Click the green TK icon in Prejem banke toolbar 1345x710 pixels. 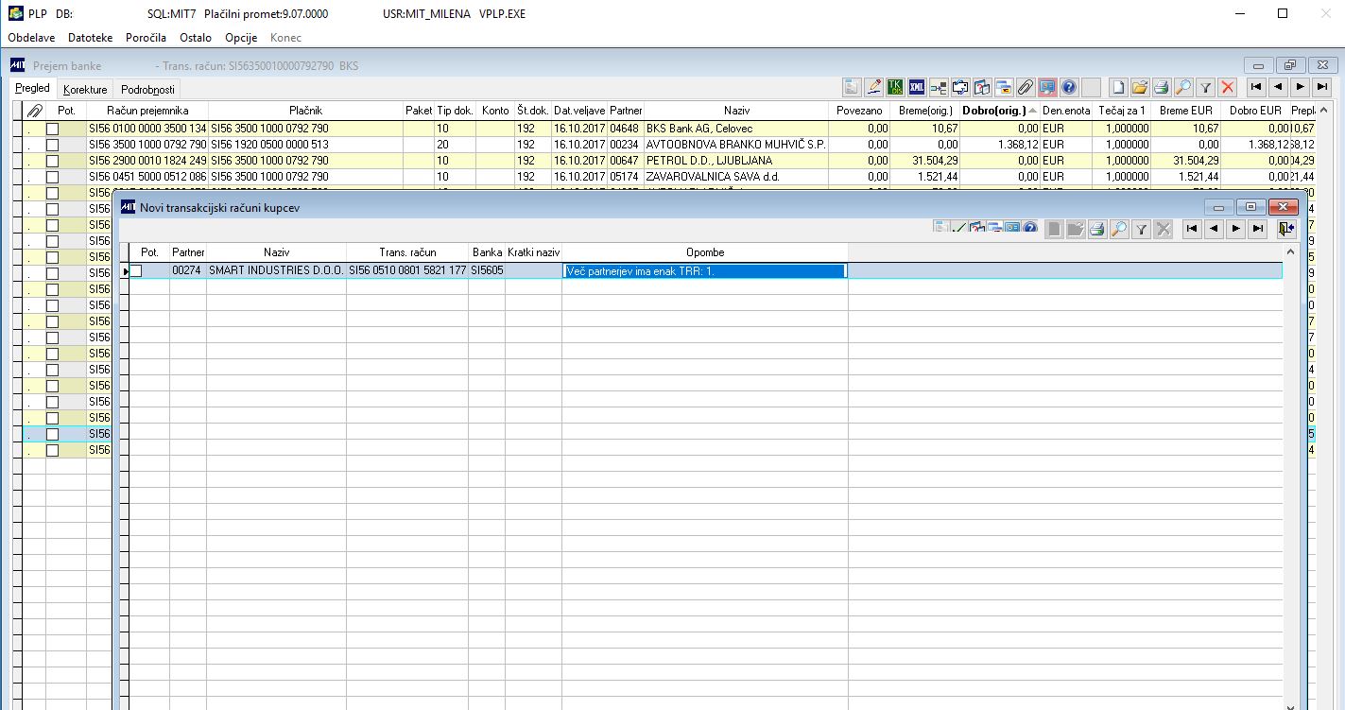895,87
